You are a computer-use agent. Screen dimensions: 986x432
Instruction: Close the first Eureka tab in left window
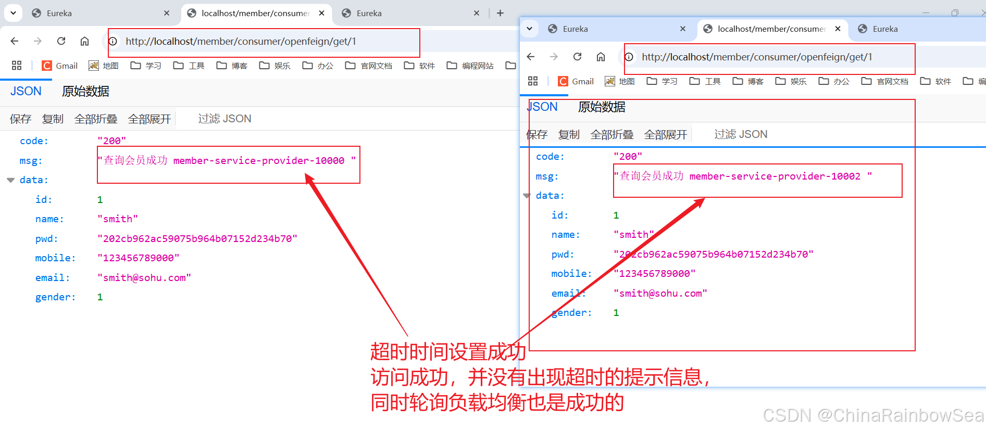(167, 13)
